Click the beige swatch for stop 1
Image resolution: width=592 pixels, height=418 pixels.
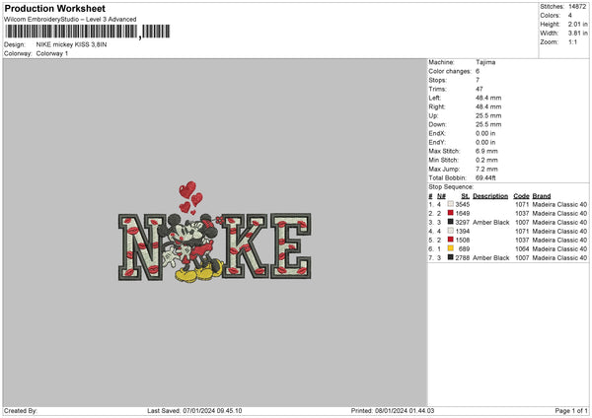(451, 204)
